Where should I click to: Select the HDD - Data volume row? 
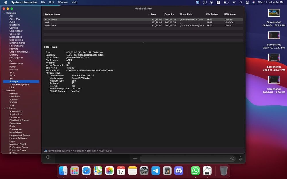[x=143, y=19]
